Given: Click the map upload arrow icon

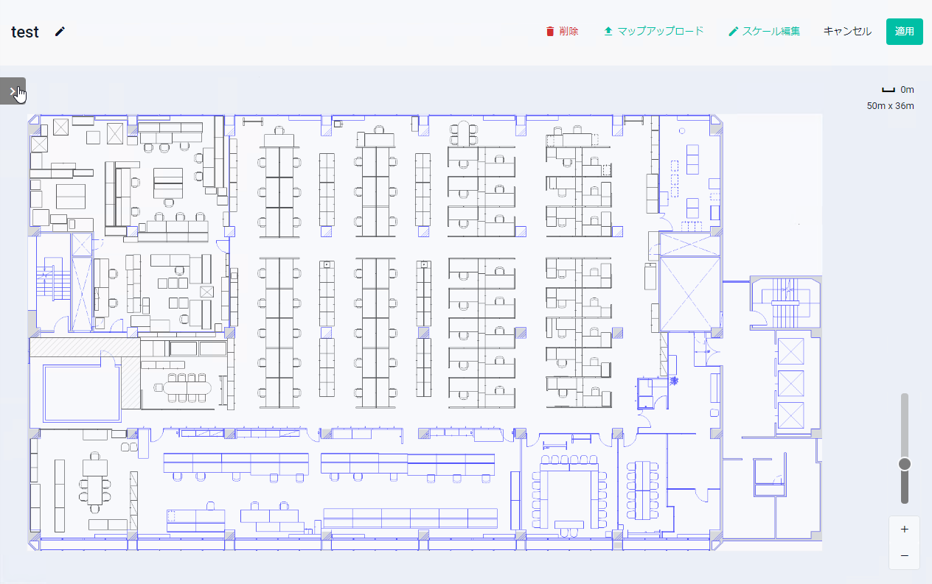Looking at the screenshot, I should (608, 32).
